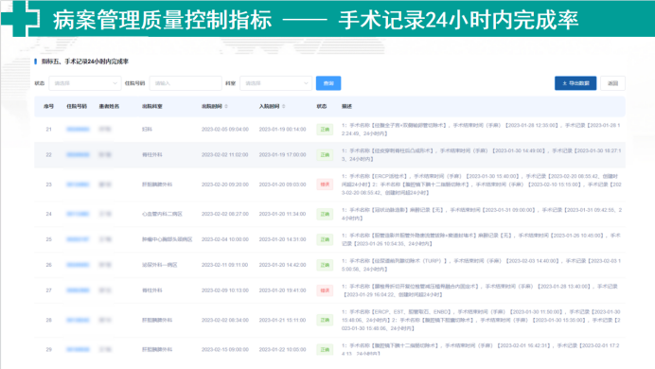This screenshot has height=369, width=655.
Task: Sort by 入院时间 column arrows
Action: pyautogui.click(x=284, y=106)
